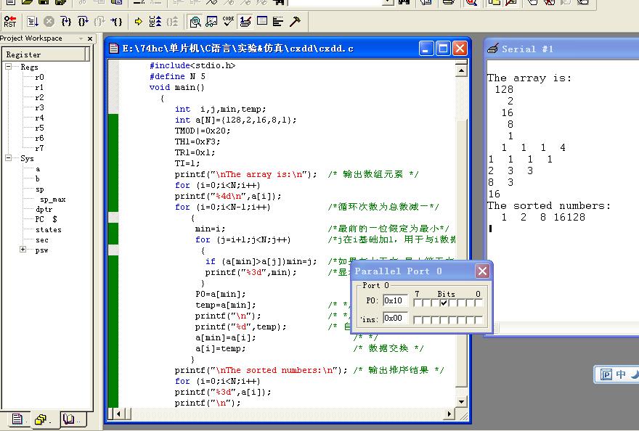This screenshot has height=431, width=639.
Task: Select the PC $ row
Action: (46, 219)
